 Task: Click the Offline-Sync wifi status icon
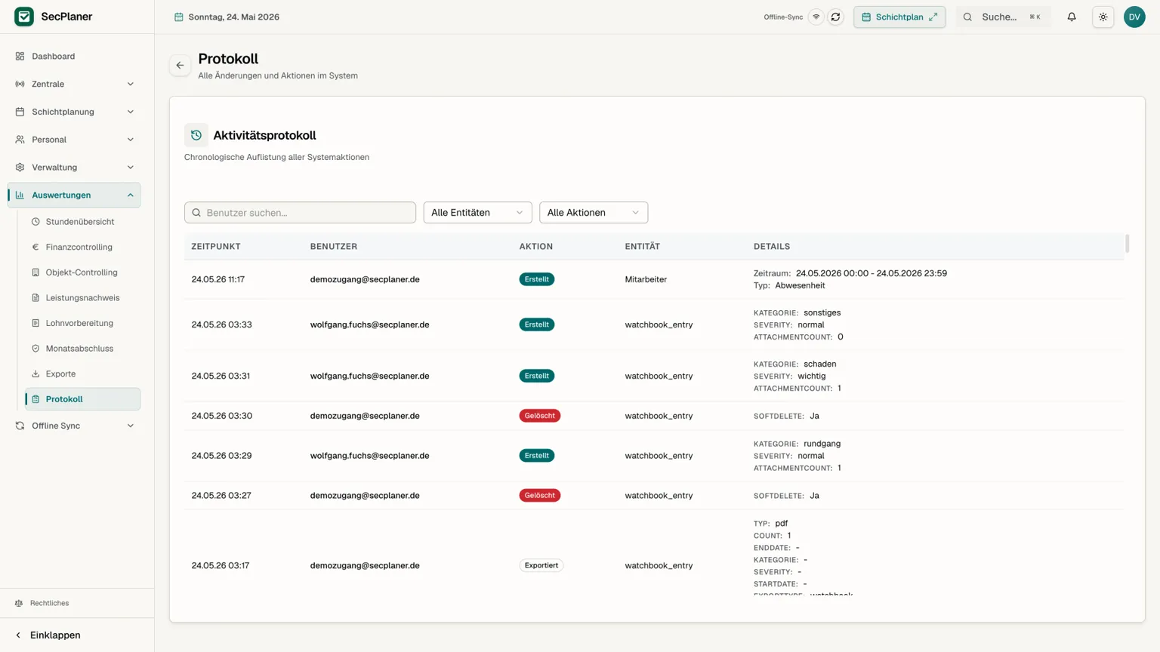pos(816,17)
